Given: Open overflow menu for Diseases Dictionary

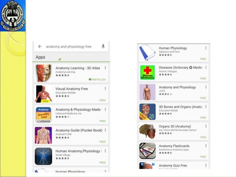Looking at the screenshot, I should click(206, 67).
